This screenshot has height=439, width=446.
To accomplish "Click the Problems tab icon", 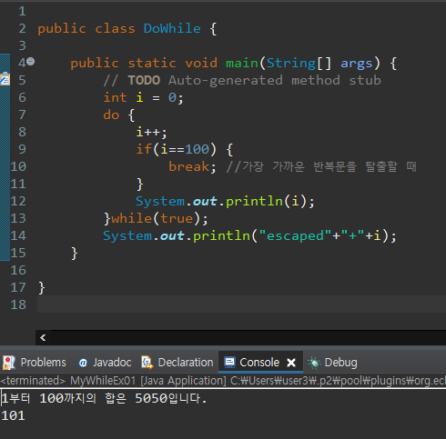I will click(9, 363).
